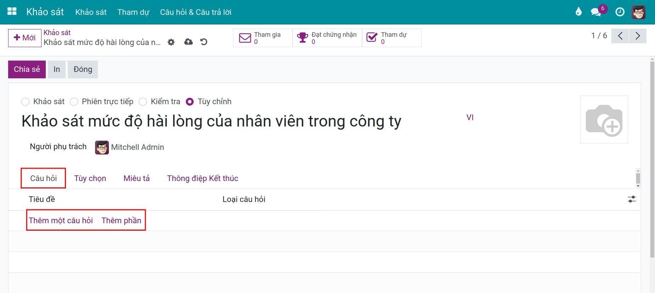Open Câu hỏi & Câu trả lời menu
655x293 pixels.
tap(196, 12)
